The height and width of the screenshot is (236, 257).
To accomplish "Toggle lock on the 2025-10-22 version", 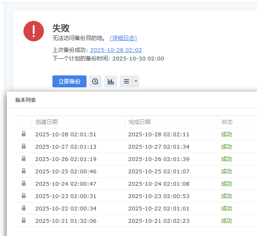I will click(x=23, y=208).
